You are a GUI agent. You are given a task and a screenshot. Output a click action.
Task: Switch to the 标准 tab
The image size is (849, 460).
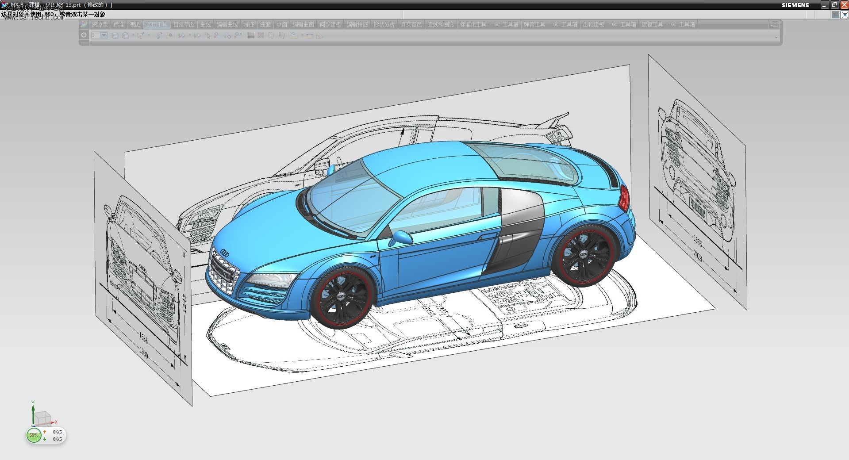pos(119,25)
